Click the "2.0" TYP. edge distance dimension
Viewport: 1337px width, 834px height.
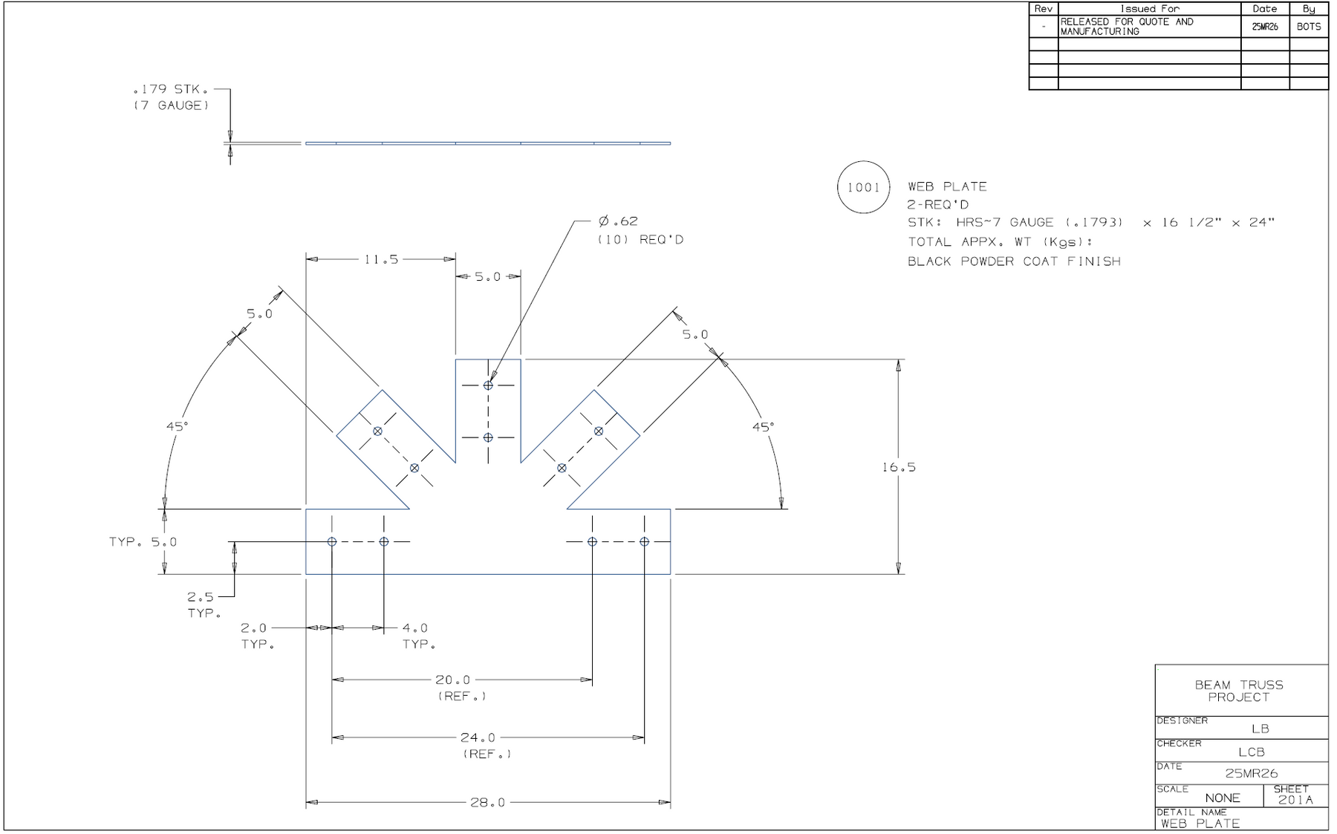tap(253, 628)
